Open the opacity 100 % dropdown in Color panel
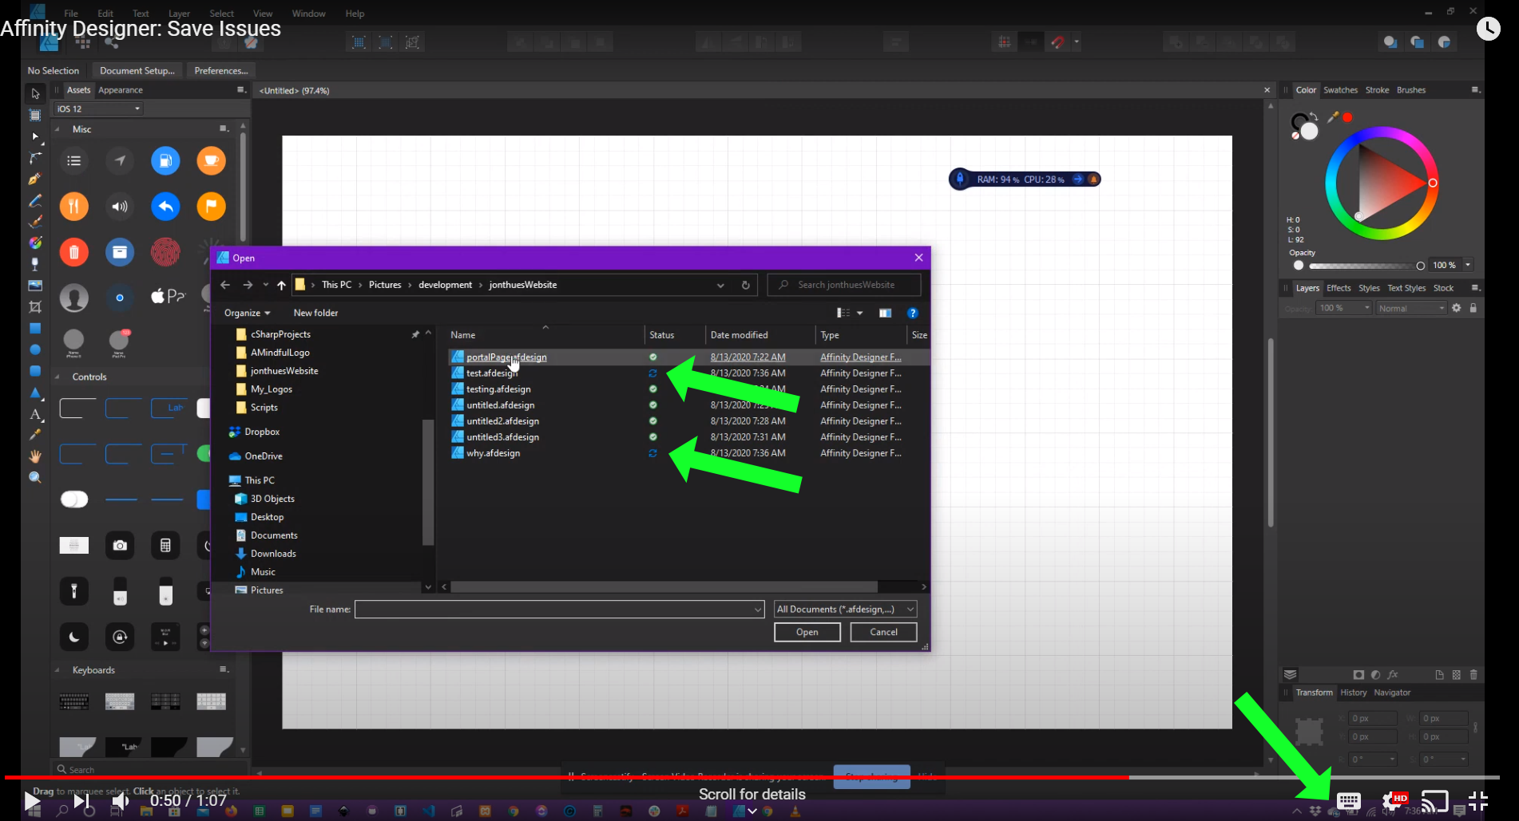Viewport: 1519px width, 821px height. (1467, 265)
